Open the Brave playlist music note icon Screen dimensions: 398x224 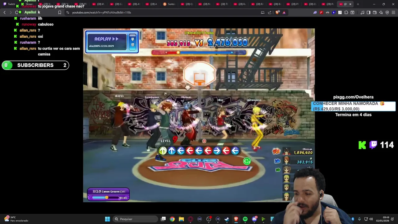(x=362, y=12)
